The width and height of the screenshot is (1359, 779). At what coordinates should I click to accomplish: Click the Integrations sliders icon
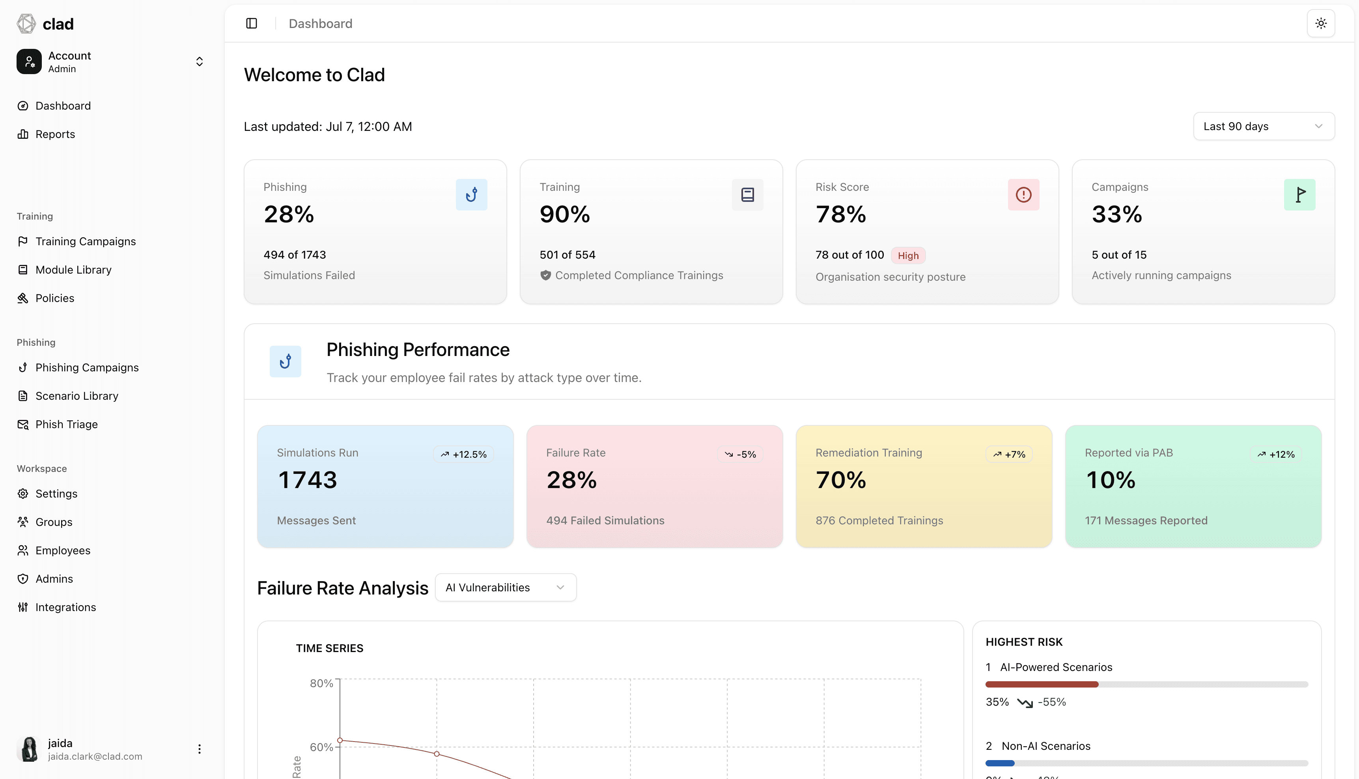22,607
